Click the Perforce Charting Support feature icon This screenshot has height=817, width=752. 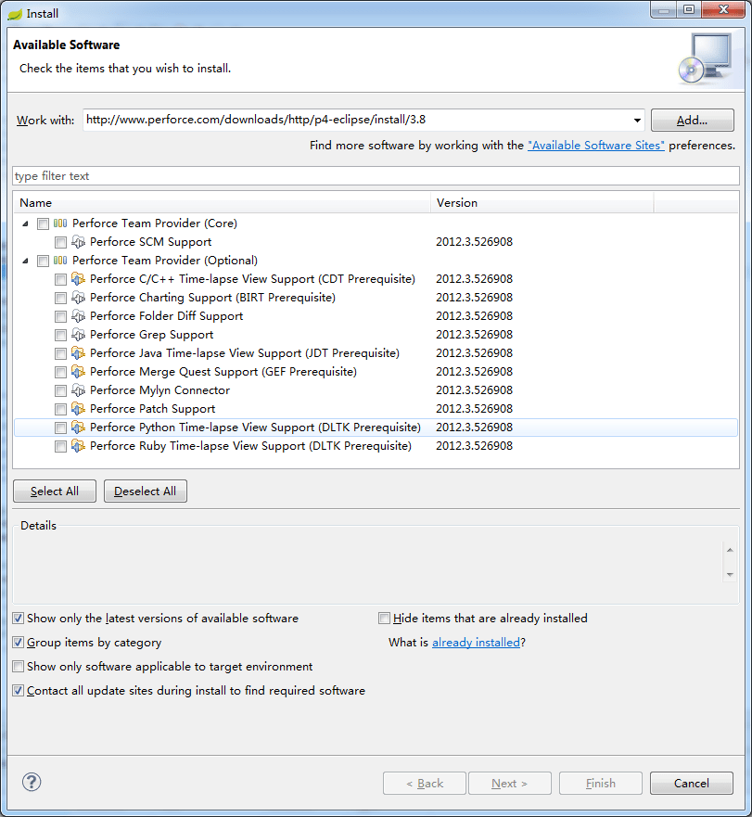[x=78, y=298]
